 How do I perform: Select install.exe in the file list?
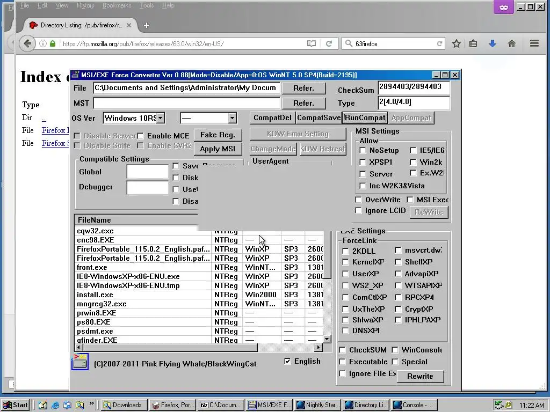click(199, 295)
